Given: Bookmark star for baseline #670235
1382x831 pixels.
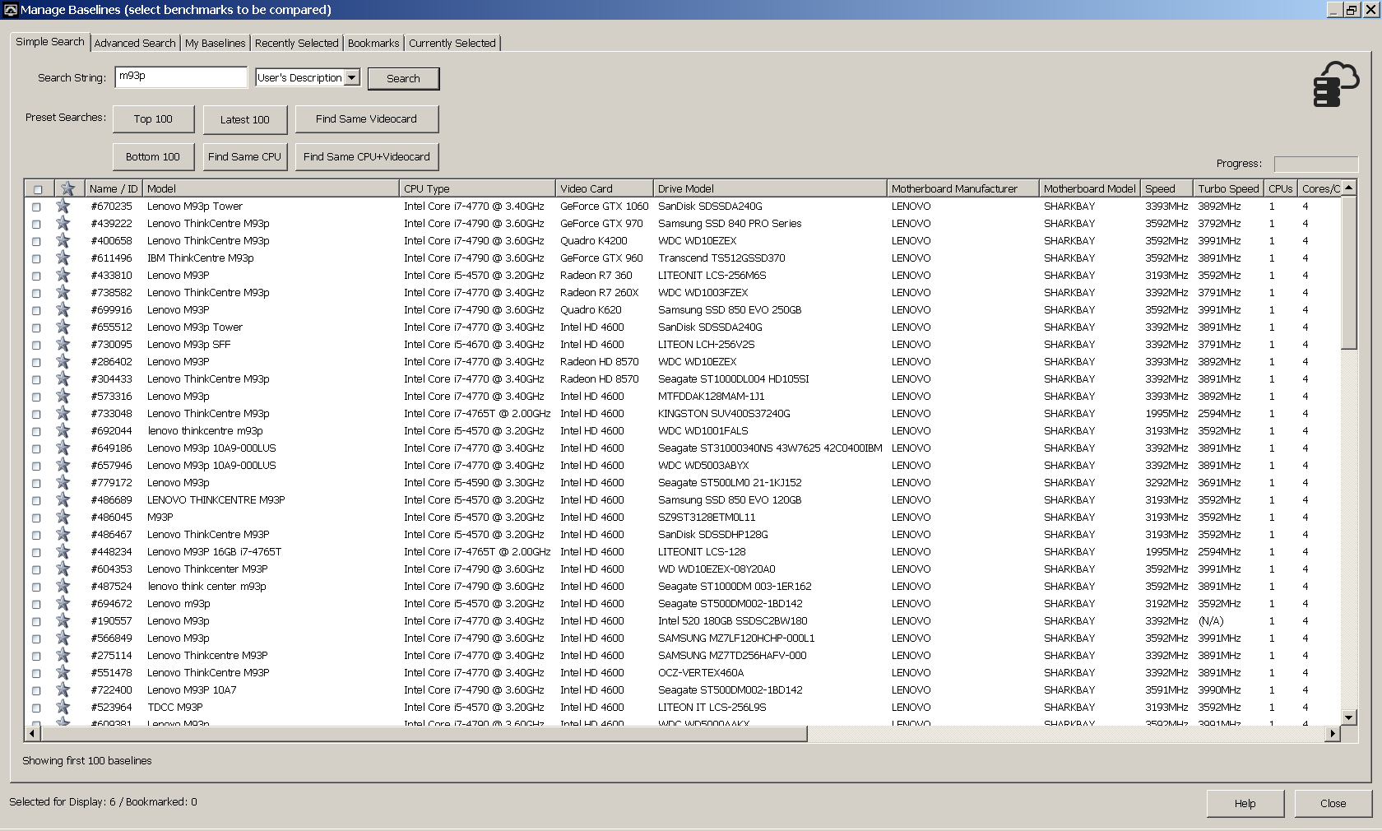Looking at the screenshot, I should click(63, 207).
